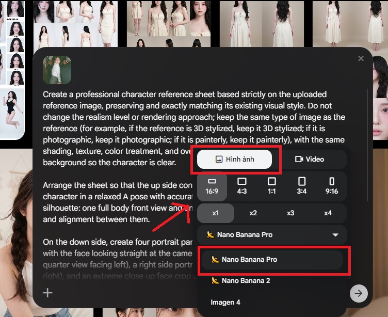
Task: Select the 3:4 portrait aspect ratio
Action: [302, 186]
